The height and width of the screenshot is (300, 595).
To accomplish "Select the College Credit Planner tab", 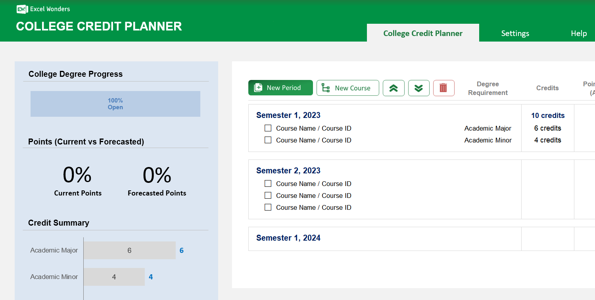I will (423, 33).
